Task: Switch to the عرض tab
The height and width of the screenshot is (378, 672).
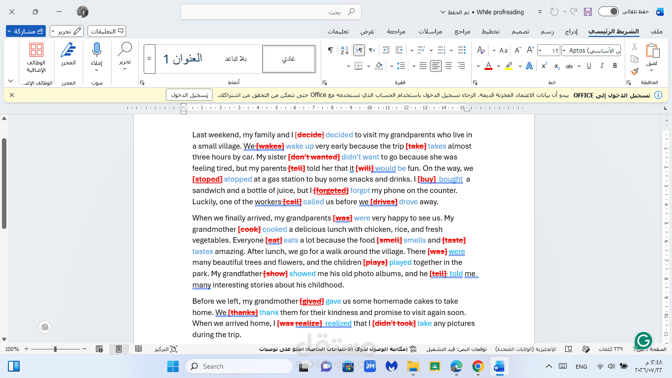Action: [x=367, y=31]
